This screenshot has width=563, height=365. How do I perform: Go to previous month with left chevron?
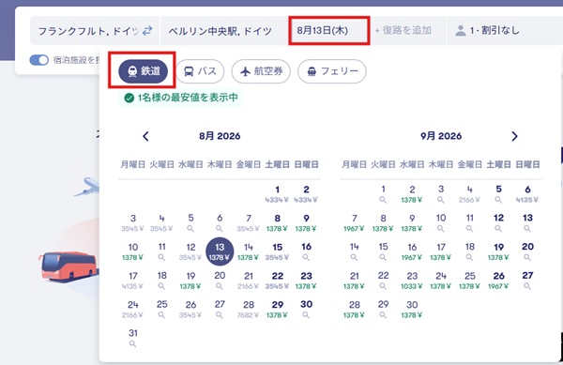[x=145, y=136]
